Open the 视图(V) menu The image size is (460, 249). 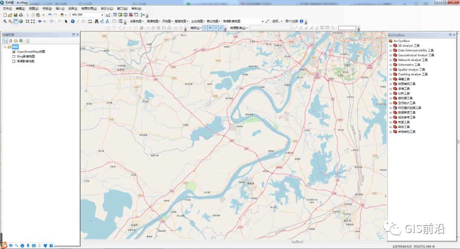coord(34,8)
